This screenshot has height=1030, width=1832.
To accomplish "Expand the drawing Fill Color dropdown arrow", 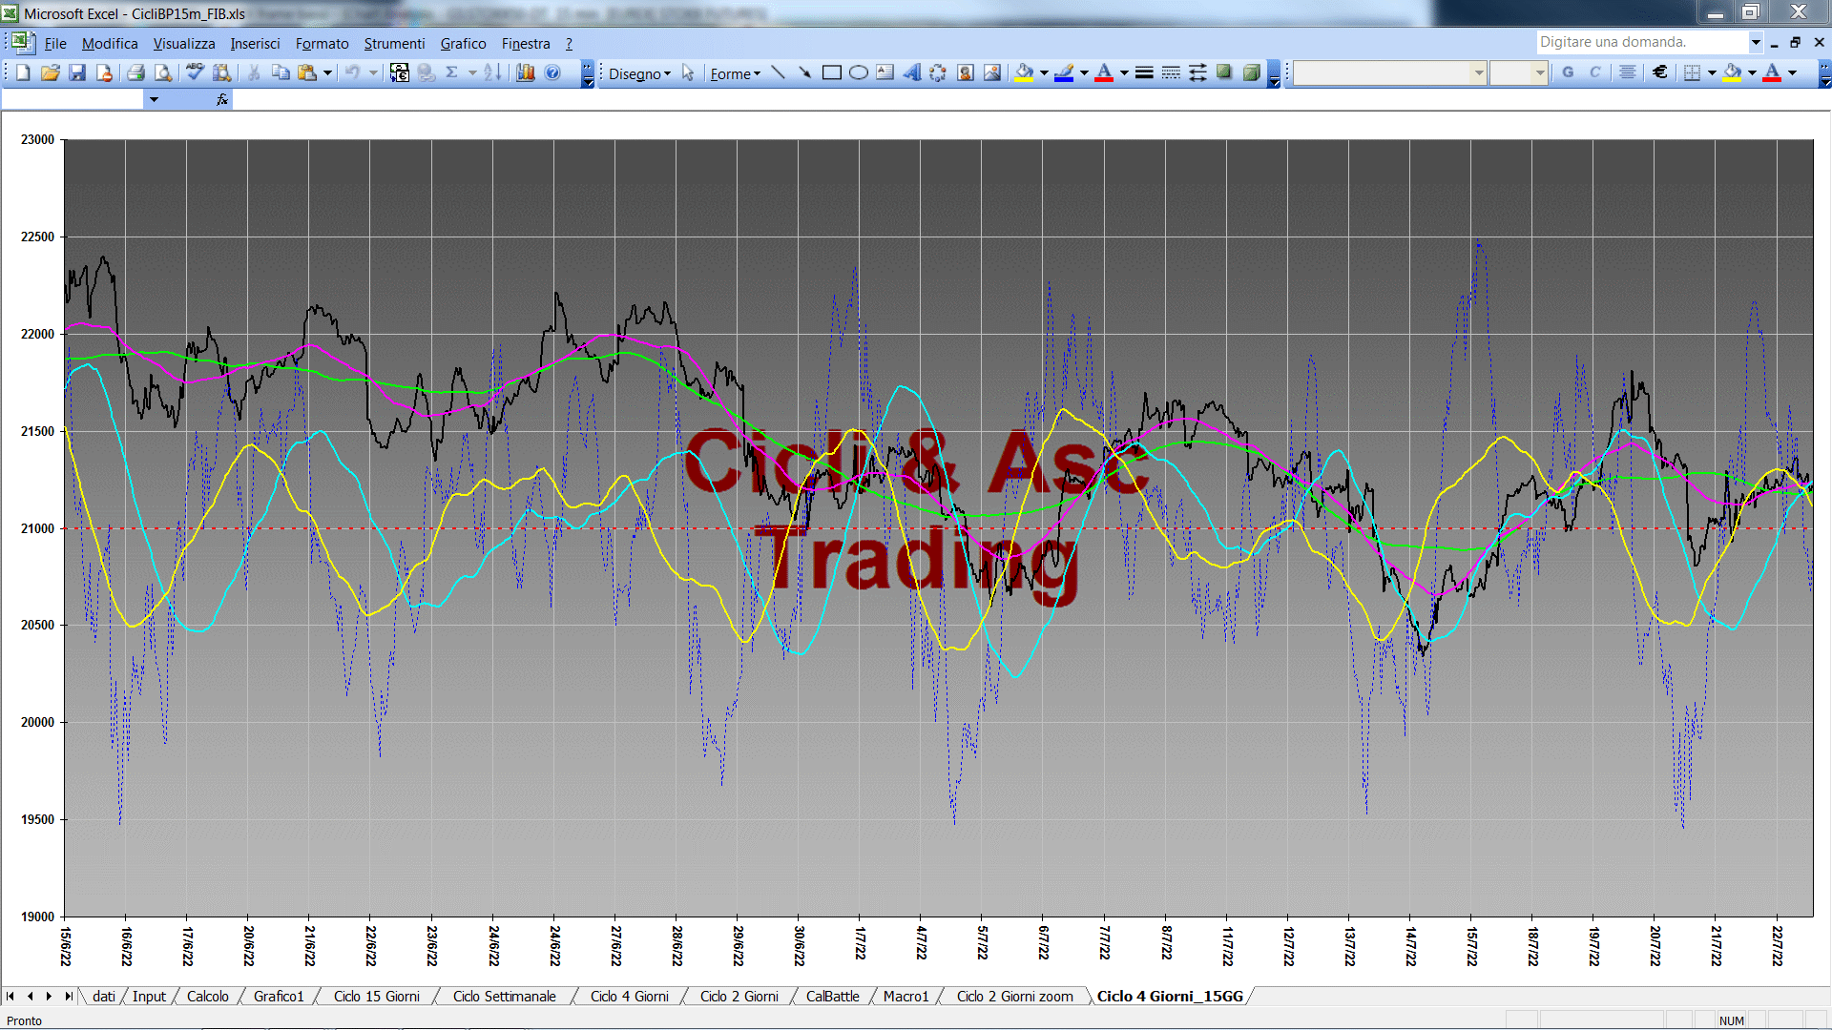I will tap(1044, 72).
